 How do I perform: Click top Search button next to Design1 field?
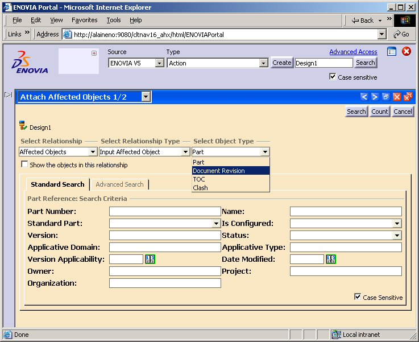366,63
